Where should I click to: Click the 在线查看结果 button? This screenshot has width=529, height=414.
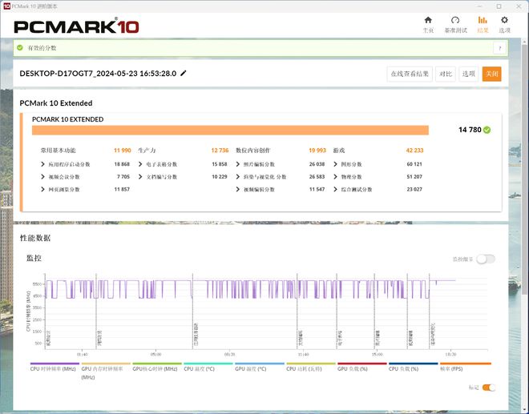coord(410,74)
